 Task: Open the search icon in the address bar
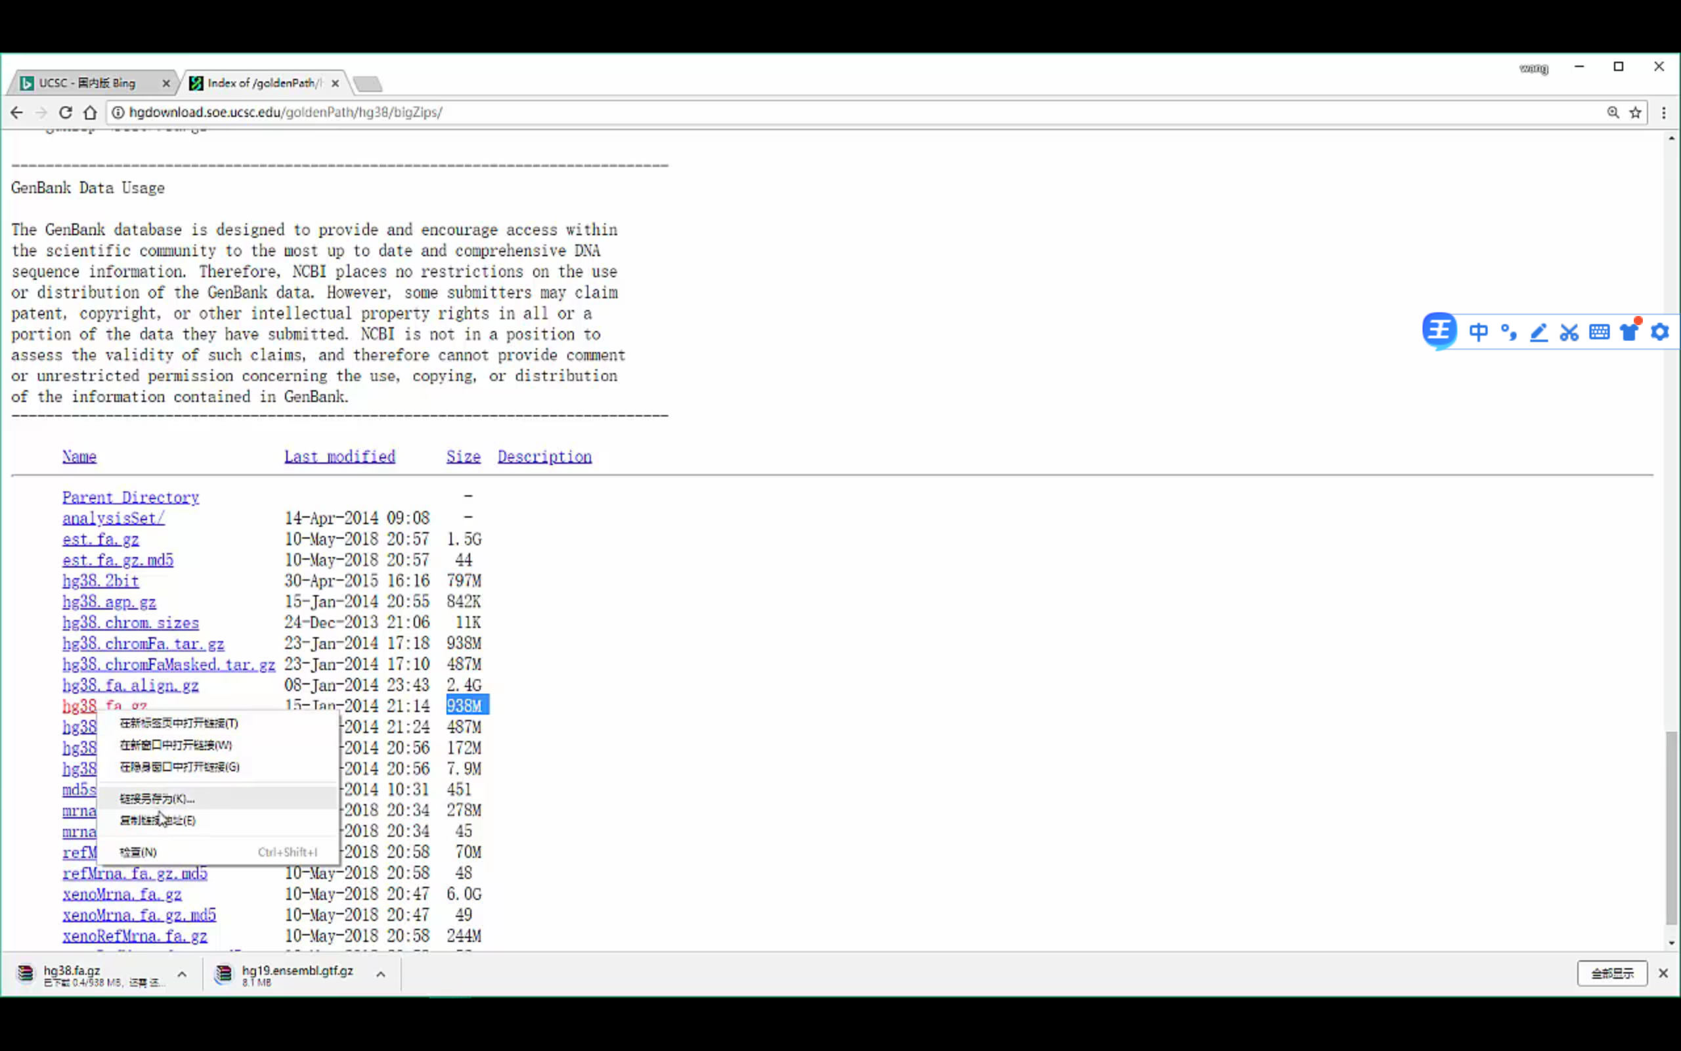[1613, 112]
